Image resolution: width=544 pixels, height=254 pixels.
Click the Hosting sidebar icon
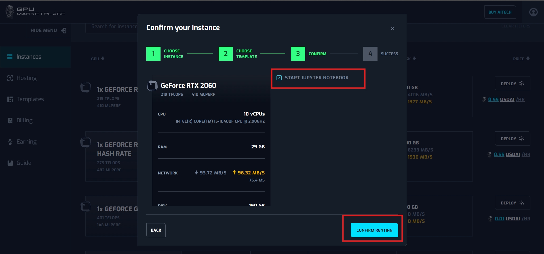pos(10,78)
